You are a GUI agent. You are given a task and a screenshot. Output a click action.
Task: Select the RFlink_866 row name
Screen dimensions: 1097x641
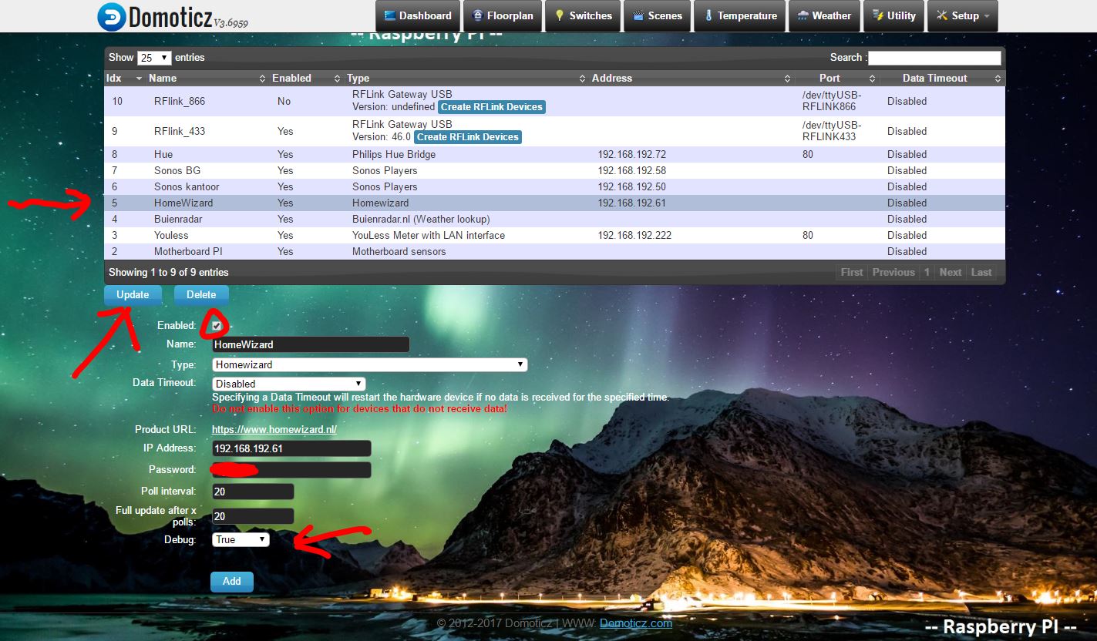click(x=180, y=101)
